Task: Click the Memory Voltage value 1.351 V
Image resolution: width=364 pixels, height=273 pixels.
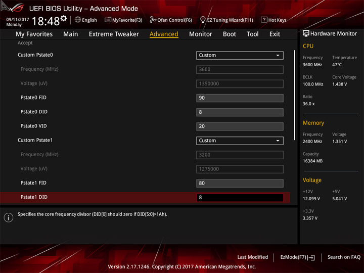Action: 340,142
